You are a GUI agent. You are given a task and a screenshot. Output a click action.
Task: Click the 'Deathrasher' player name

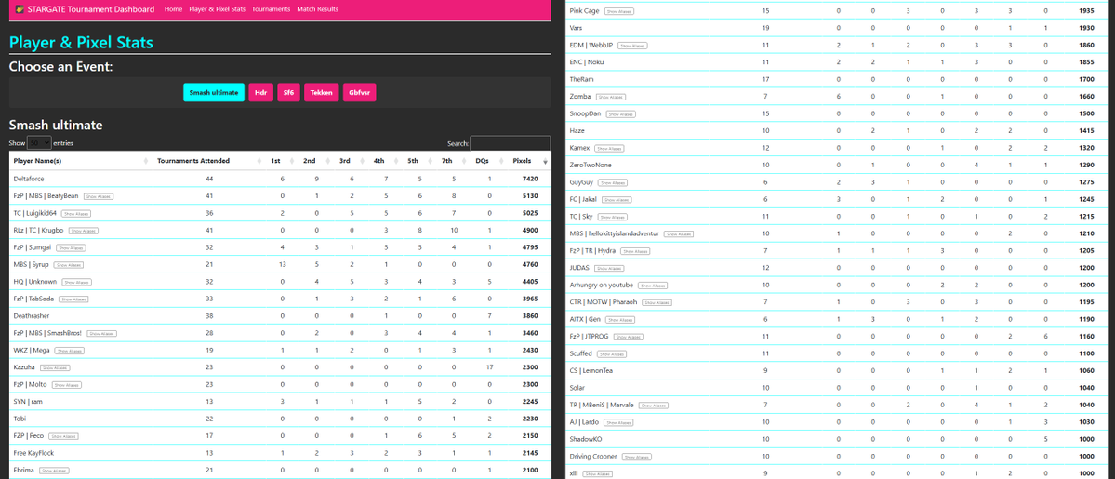[x=31, y=315]
